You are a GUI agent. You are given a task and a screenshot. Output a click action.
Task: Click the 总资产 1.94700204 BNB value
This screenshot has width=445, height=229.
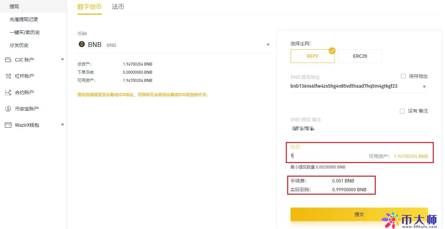(137, 64)
